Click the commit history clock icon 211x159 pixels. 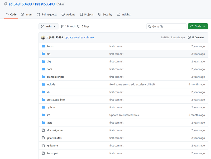click(189, 38)
